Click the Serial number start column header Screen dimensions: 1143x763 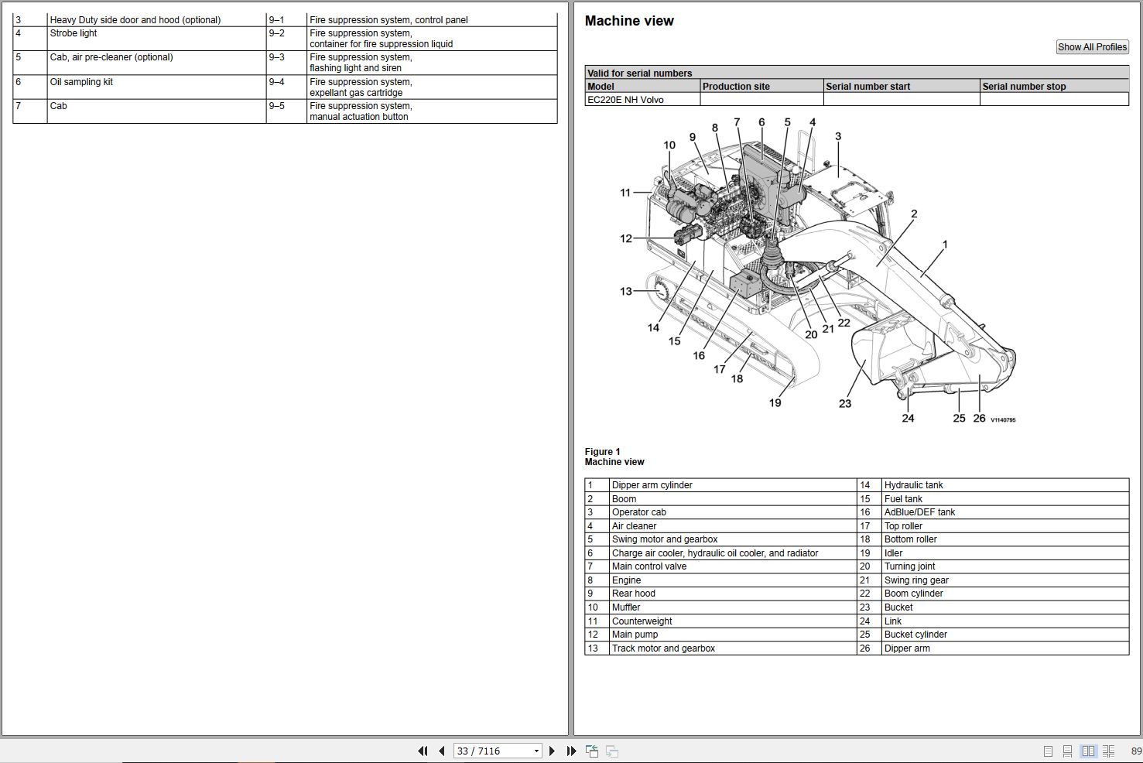coord(868,87)
